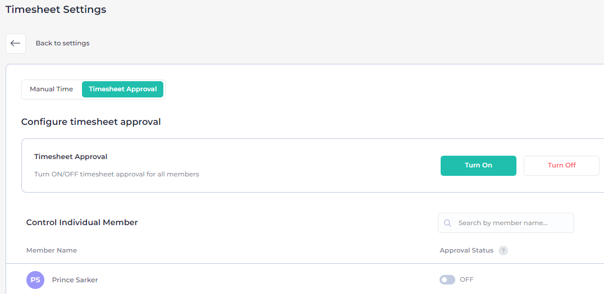Click the Control Individual Member heading
The width and height of the screenshot is (604, 294).
(x=82, y=222)
